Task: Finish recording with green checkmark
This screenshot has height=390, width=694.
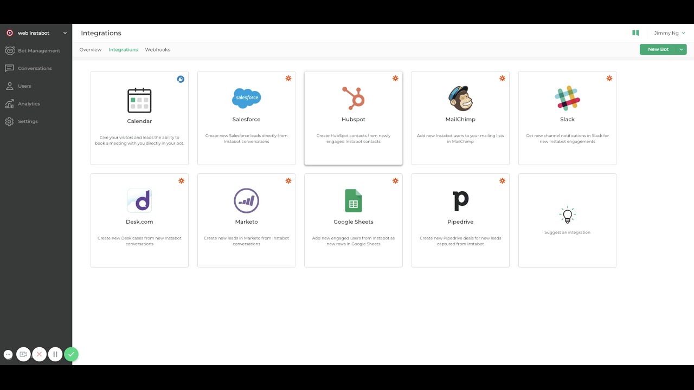Action: pyautogui.click(x=71, y=355)
